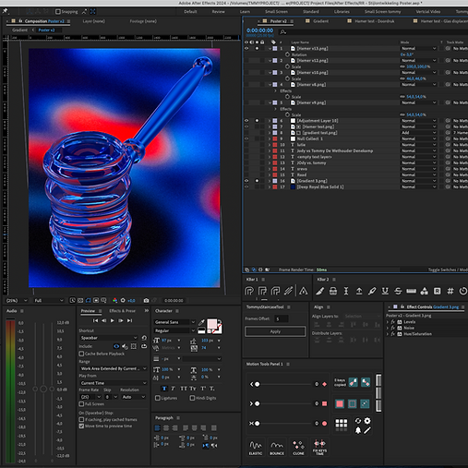The width and height of the screenshot is (468, 468).
Task: Click the left align paragraph icon
Action: [x=157, y=428]
